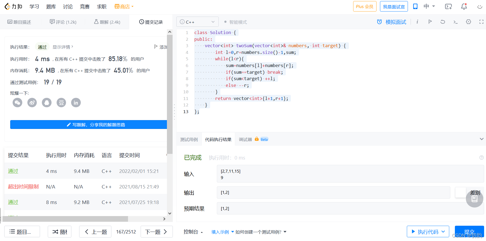The width and height of the screenshot is (486, 241).
Task: Open the 学习 menu
Action: (34, 6)
